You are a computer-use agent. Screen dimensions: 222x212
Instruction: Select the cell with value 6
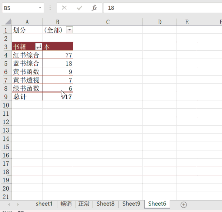(58, 88)
